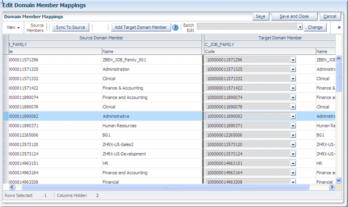Click the source Name column header
348x207 pixels.
click(x=152, y=52)
